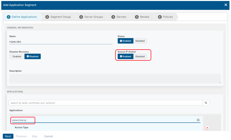
Task: Click the applications search box
Action: pos(106,103)
